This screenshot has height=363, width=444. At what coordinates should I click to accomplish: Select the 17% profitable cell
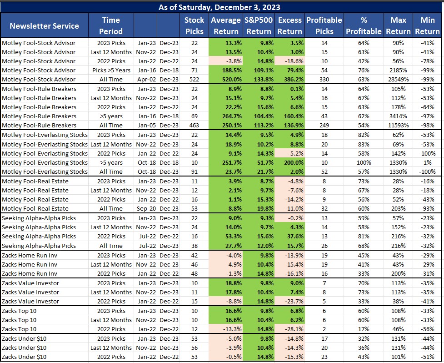(x=364, y=329)
